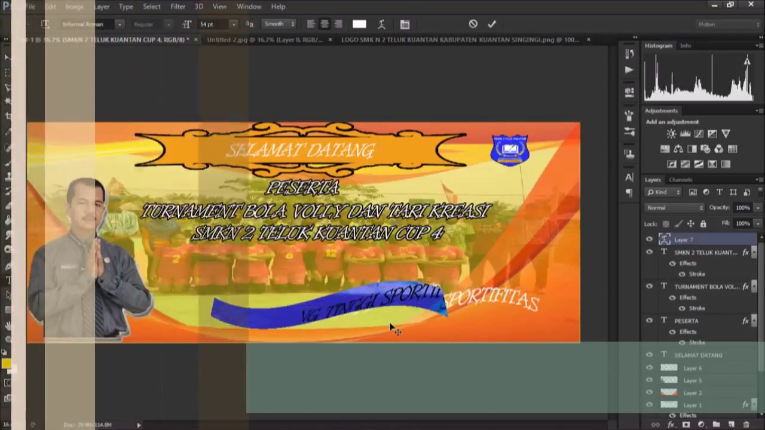Lock all layer attributes
Screen dimensions: 765x430
pos(703,224)
